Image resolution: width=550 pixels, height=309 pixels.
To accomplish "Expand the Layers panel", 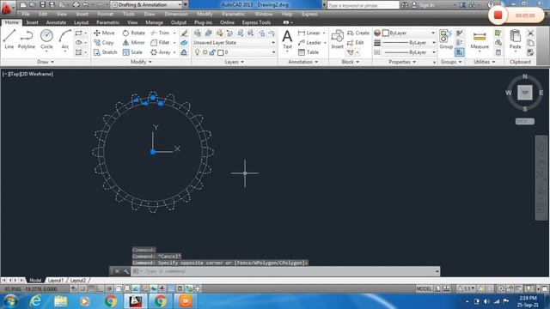I will 235,62.
